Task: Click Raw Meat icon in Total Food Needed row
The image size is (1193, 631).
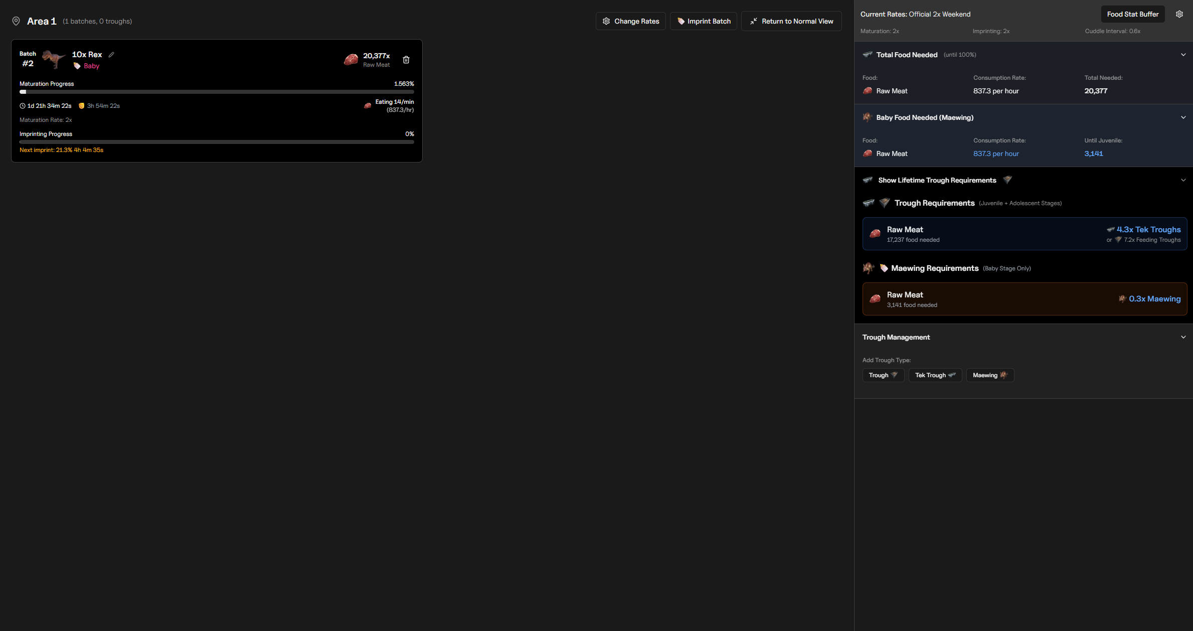Action: (868, 91)
